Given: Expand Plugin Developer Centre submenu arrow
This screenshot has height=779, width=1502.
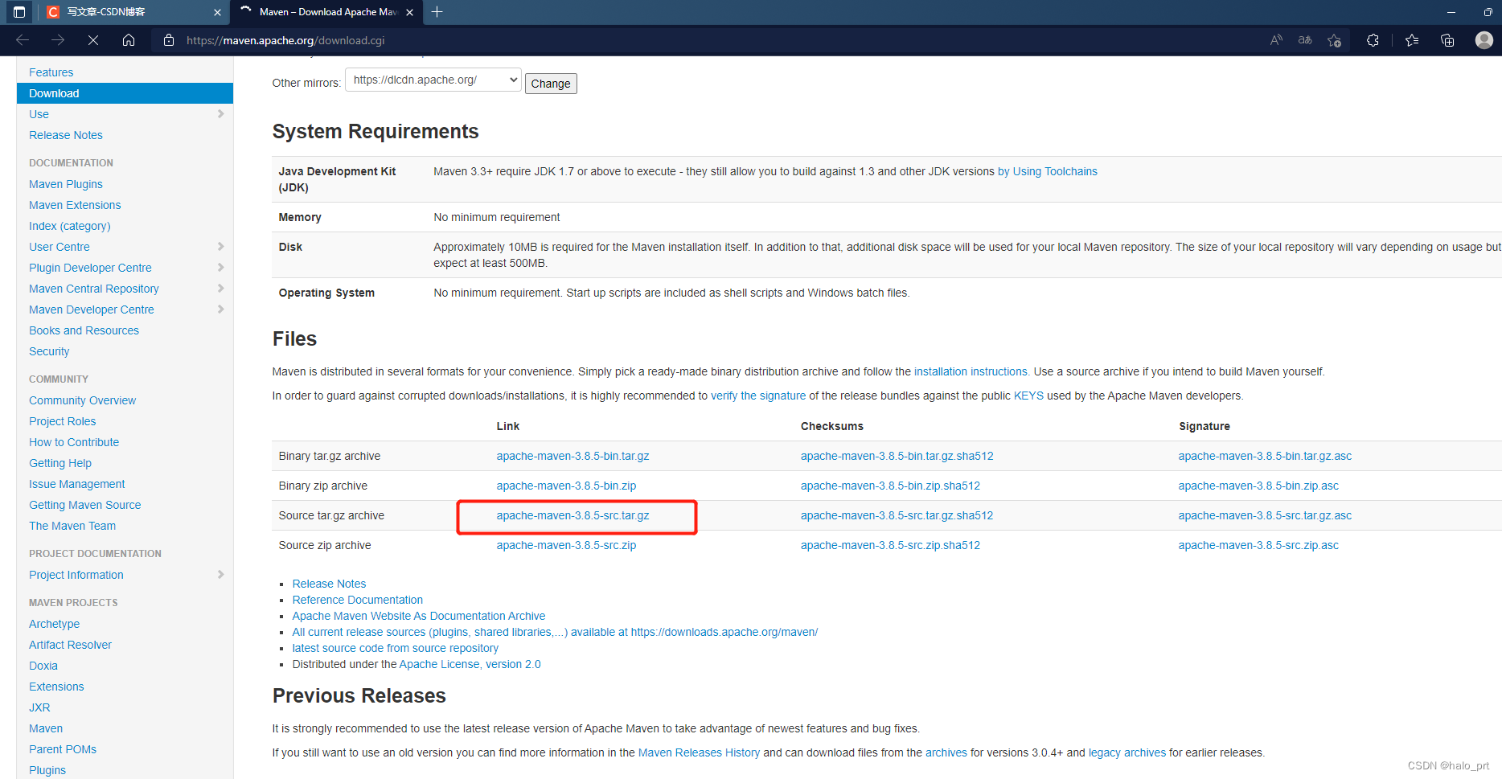Looking at the screenshot, I should click(220, 268).
